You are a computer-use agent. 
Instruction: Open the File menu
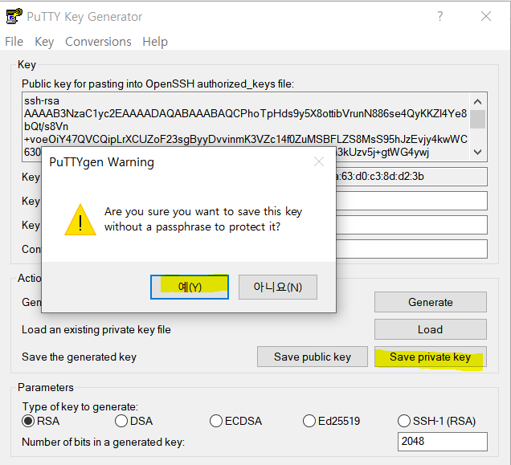pyautogui.click(x=14, y=42)
